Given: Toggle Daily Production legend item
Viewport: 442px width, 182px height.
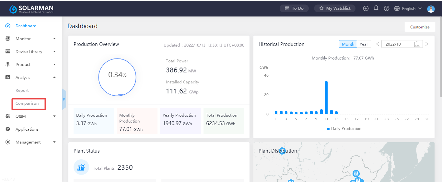Looking at the screenshot, I should click(x=344, y=129).
